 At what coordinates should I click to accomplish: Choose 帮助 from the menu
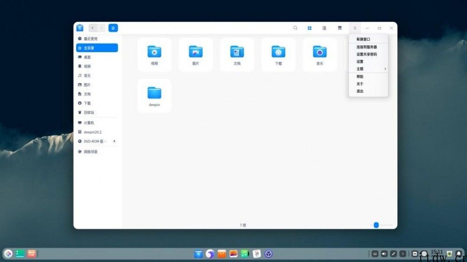pos(368,77)
